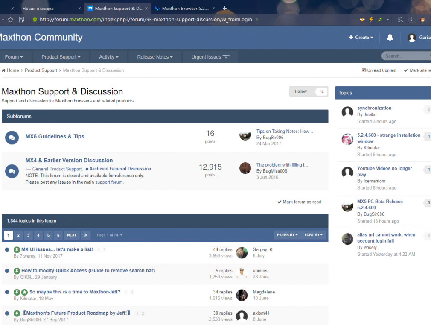Go to page 5 of topics
This screenshot has height=325, width=431.
coord(48,235)
